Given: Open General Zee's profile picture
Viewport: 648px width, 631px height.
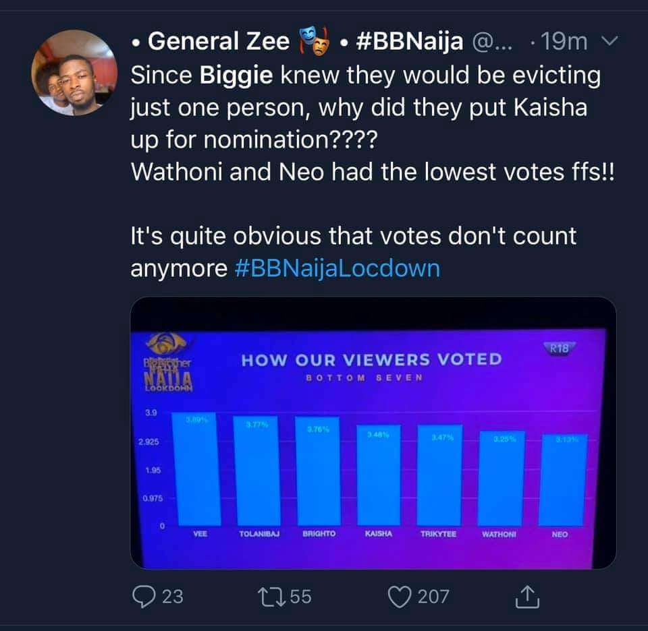Looking at the screenshot, I should [x=74, y=72].
